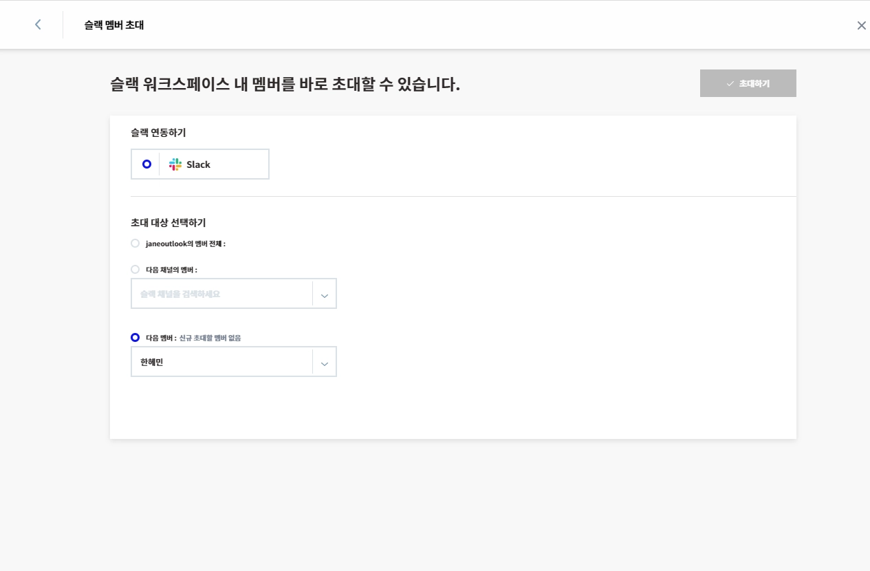Viewport: 870px width, 571px height.
Task: Click the 슬랙 연동하기 section heading
Action: coord(158,132)
